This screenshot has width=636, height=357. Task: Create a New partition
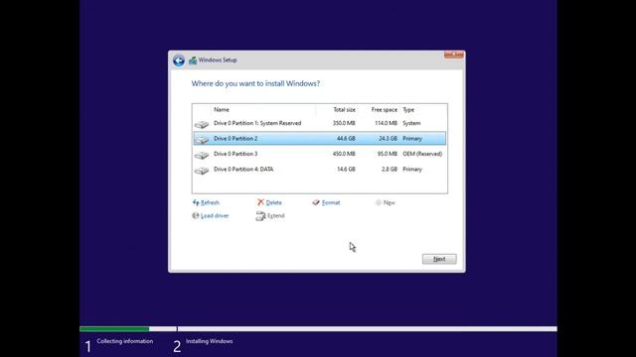pyautogui.click(x=389, y=202)
